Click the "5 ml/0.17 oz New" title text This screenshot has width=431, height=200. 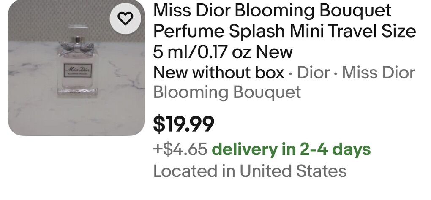[223, 52]
